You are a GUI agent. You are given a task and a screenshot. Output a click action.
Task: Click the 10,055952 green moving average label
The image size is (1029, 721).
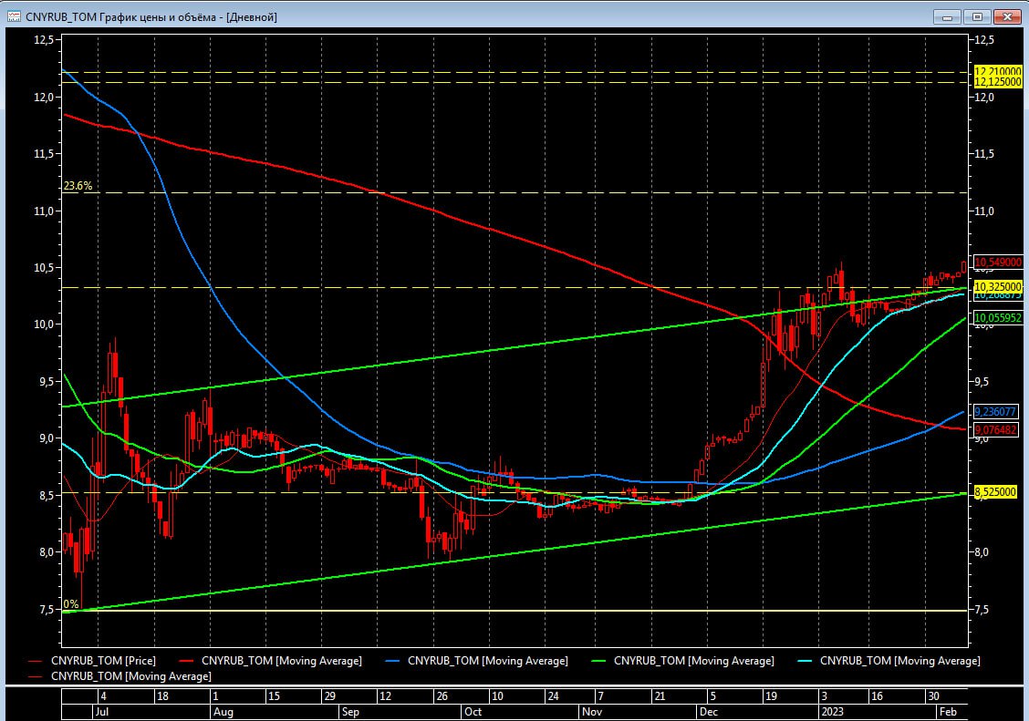(x=997, y=318)
